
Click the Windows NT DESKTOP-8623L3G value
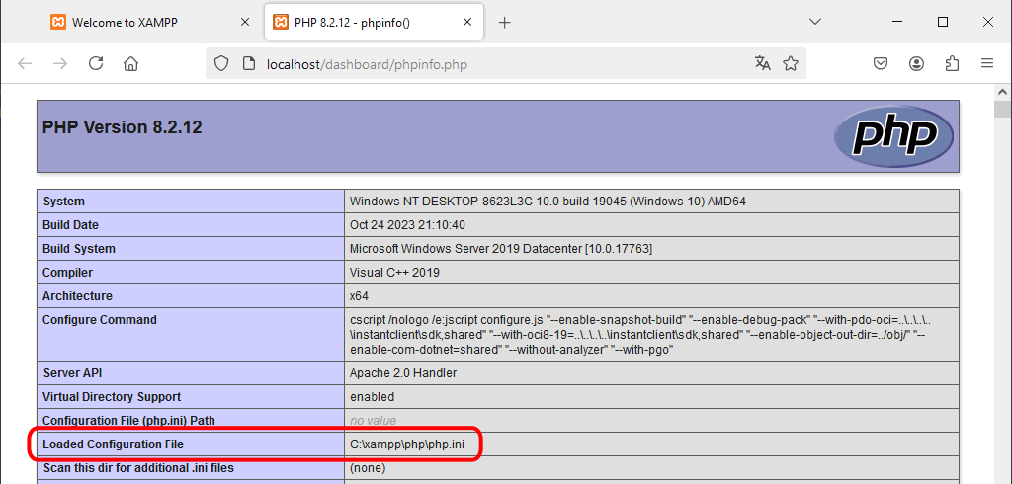tap(548, 202)
